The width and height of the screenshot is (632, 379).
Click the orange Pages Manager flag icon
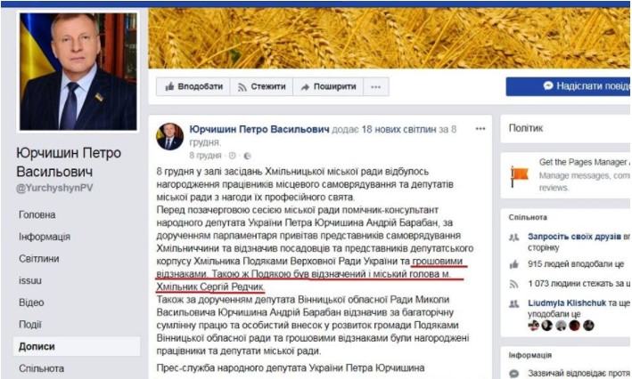pyautogui.click(x=519, y=176)
